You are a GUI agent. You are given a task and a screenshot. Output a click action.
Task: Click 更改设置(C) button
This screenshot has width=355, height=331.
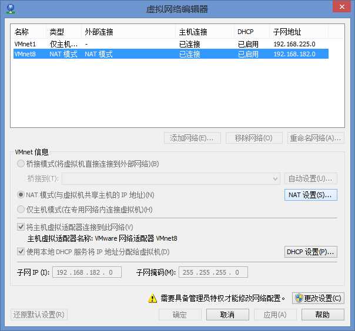pyautogui.click(x=318, y=298)
